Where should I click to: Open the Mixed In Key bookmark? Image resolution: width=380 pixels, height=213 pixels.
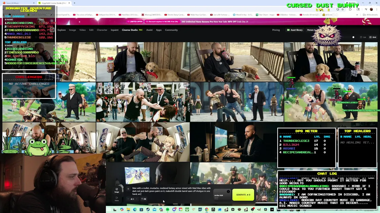coord(243,15)
